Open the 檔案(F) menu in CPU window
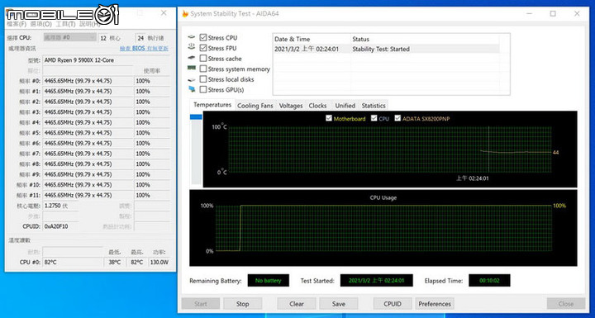595x318 pixels. tap(17, 24)
